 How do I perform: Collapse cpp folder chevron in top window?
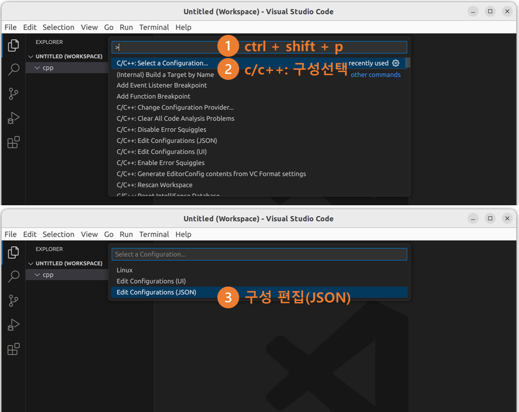coord(37,68)
